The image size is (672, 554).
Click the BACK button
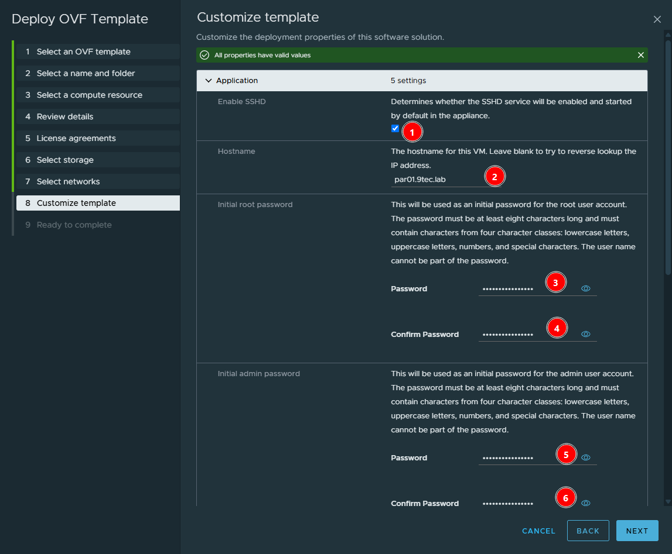click(588, 531)
